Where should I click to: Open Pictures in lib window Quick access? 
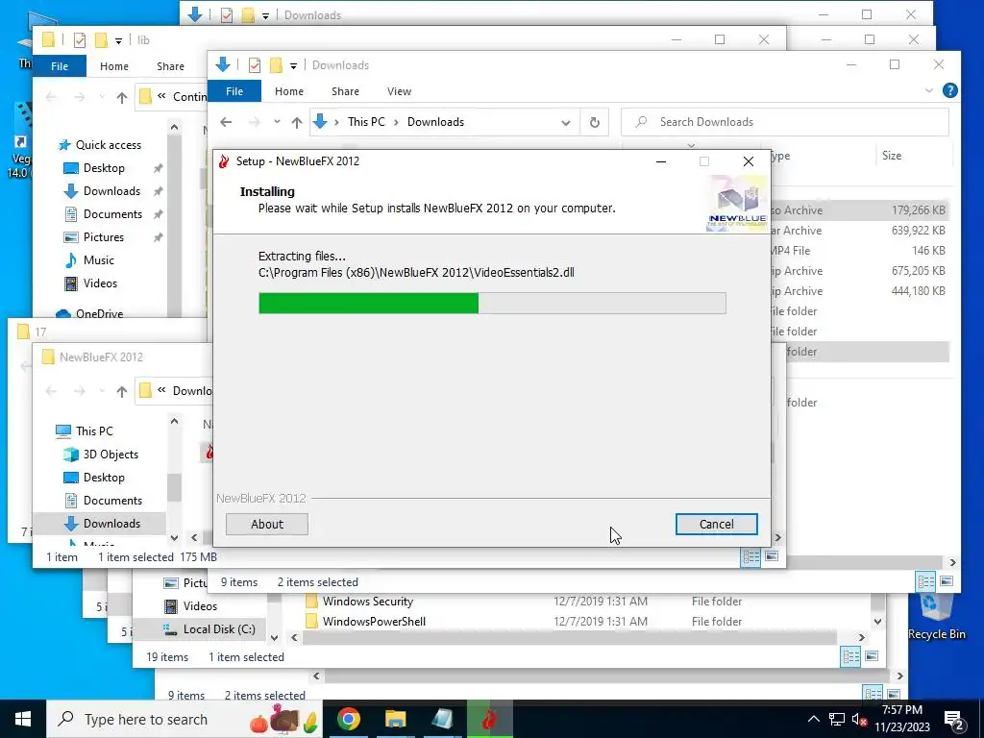pos(104,237)
